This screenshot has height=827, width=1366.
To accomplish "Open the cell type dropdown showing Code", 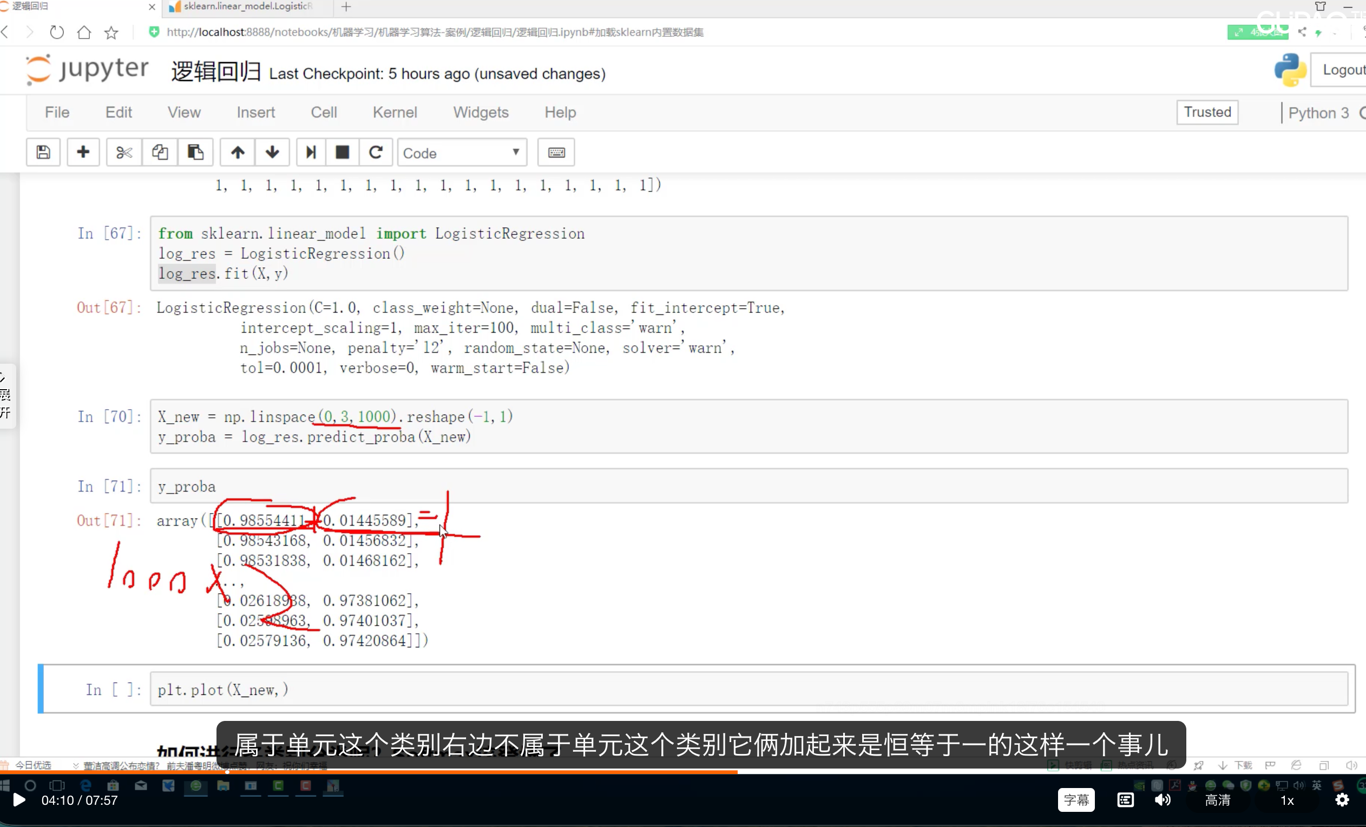I will [x=462, y=153].
